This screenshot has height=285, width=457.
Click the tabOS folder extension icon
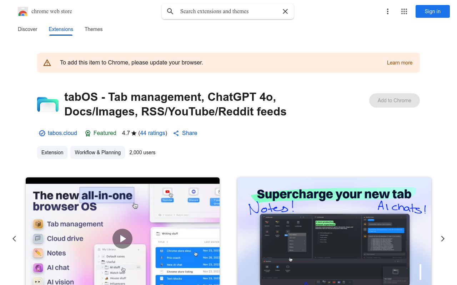click(48, 104)
